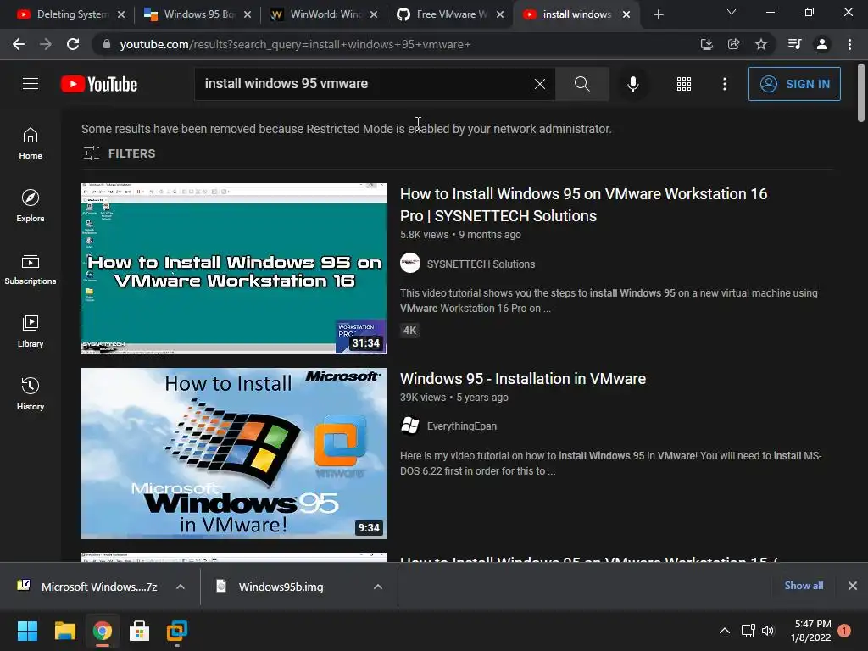Go forward in Chrome

[x=46, y=44]
